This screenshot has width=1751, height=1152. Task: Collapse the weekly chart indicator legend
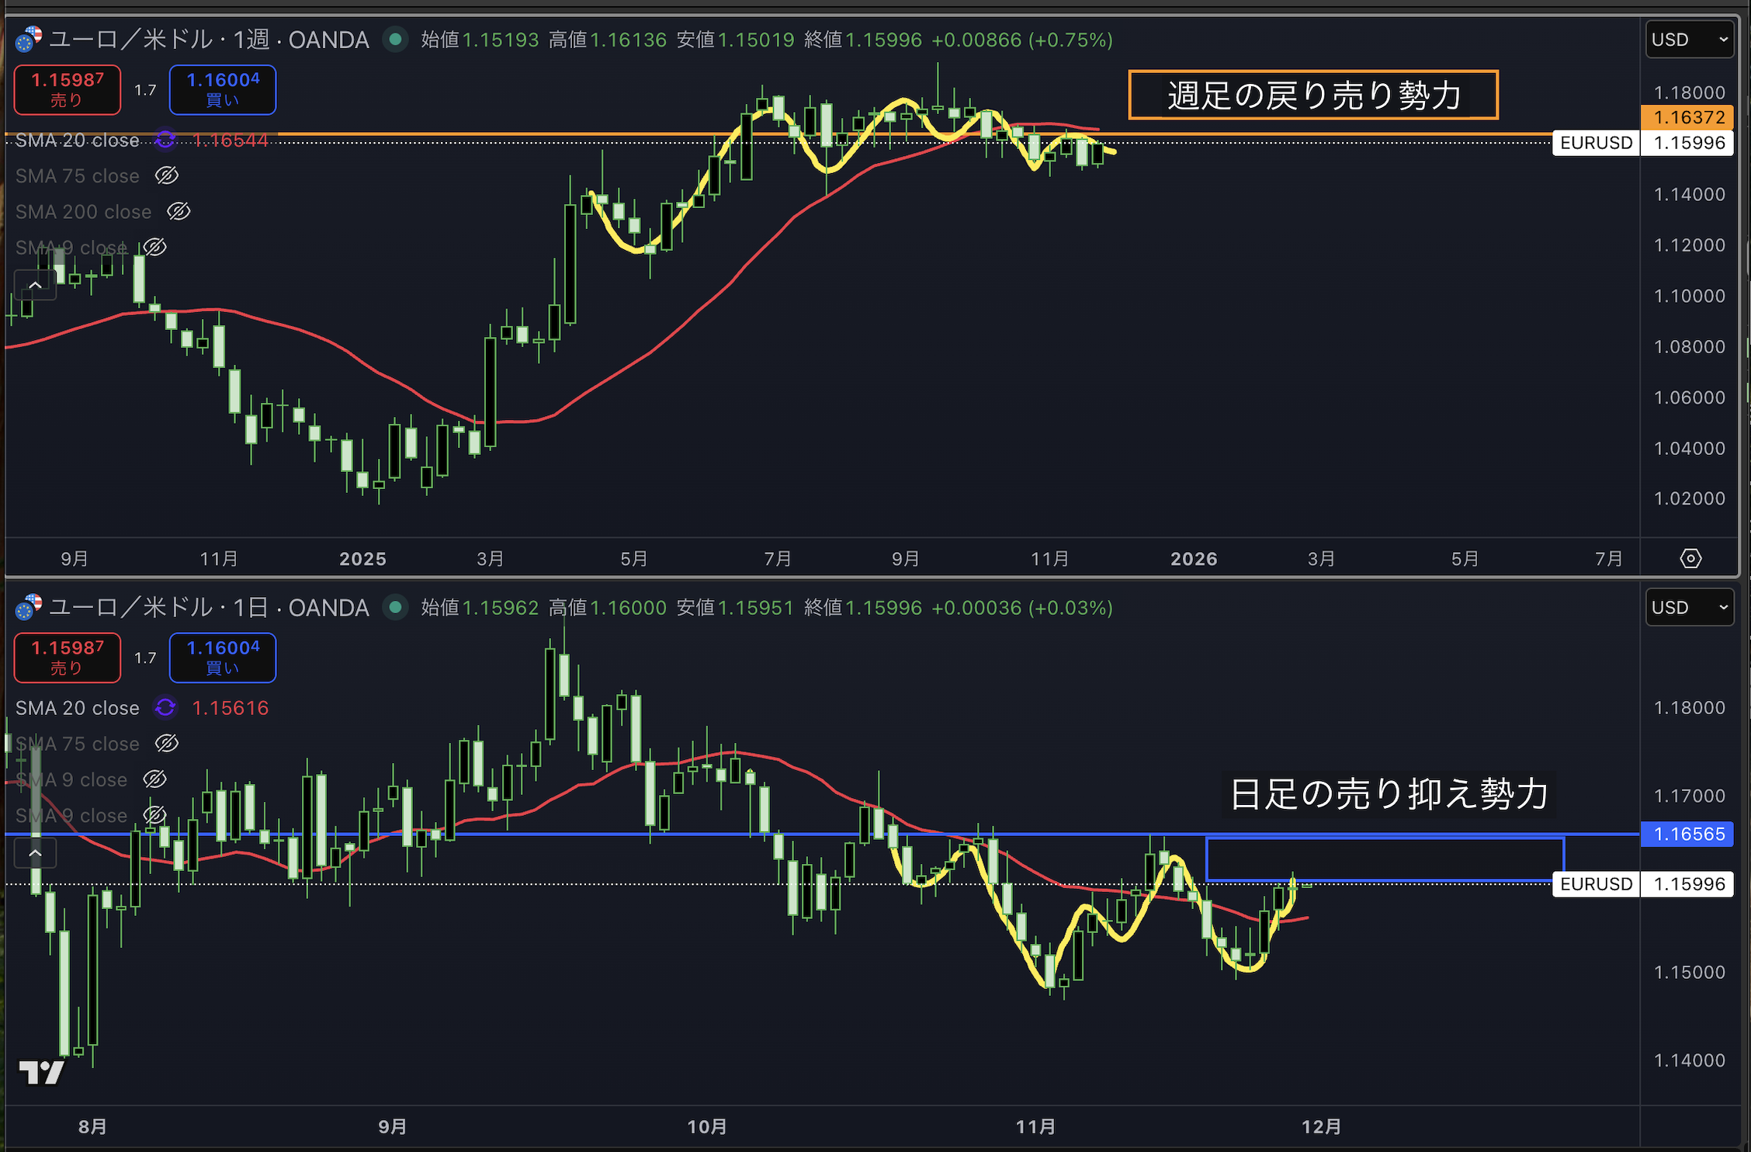pyautogui.click(x=35, y=286)
